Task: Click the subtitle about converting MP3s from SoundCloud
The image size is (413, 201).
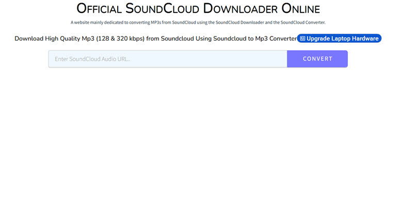Action: click(198, 23)
